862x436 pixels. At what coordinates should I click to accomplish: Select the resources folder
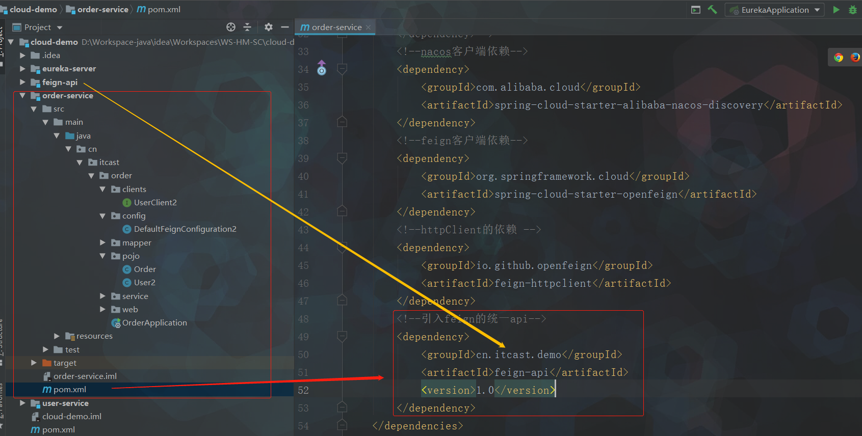pos(94,336)
